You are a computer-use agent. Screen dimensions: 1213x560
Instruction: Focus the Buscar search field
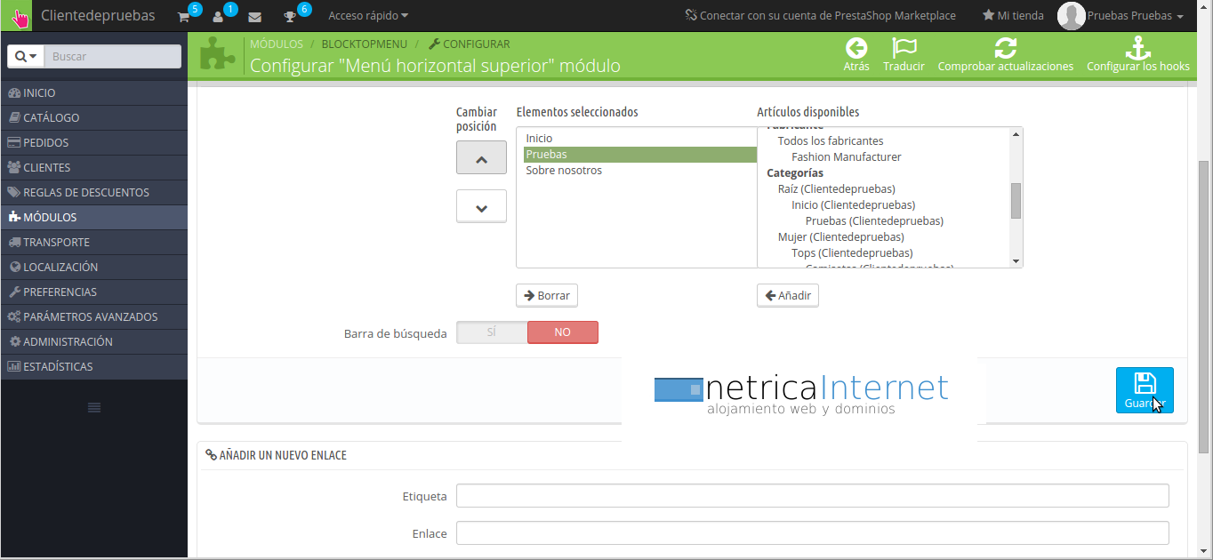(112, 56)
